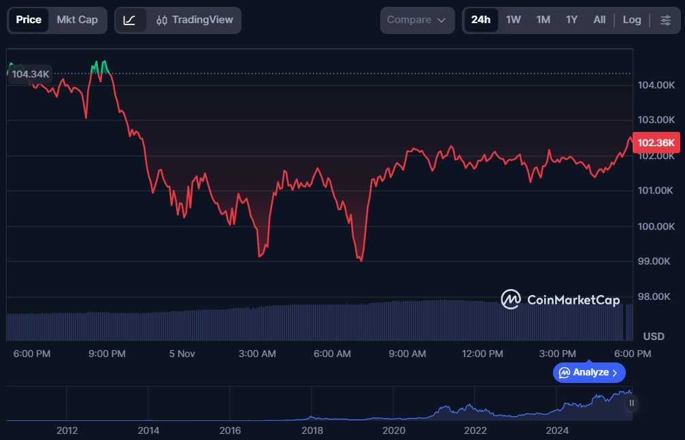The height and width of the screenshot is (440, 685).
Task: Open chart settings sliders icon
Action: [665, 20]
